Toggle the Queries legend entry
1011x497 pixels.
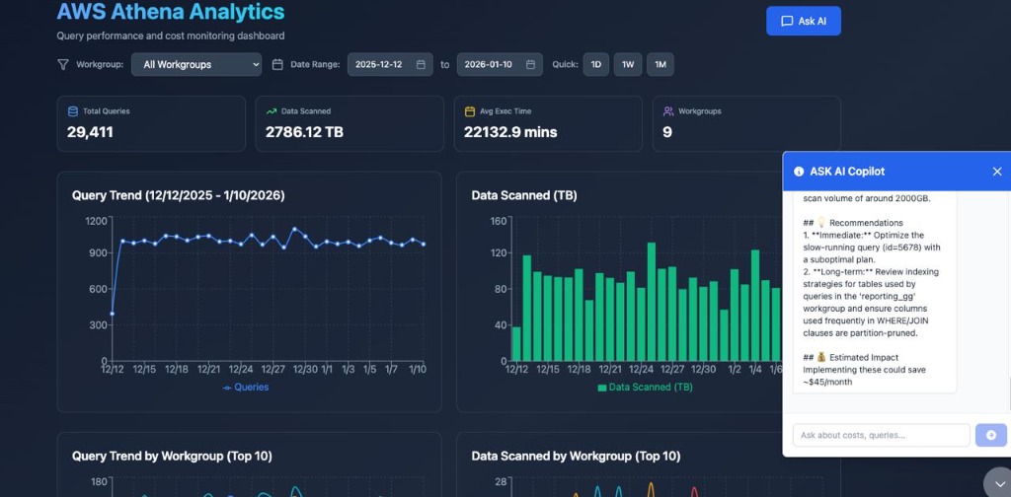pos(246,387)
